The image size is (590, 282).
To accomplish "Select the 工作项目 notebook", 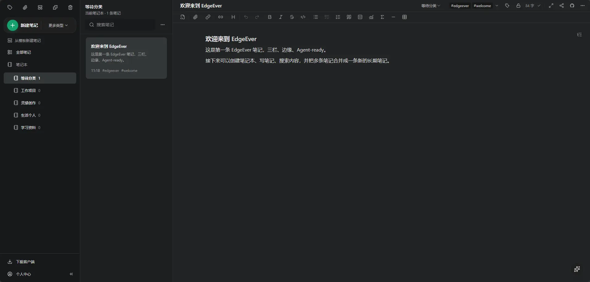I will (40, 90).
